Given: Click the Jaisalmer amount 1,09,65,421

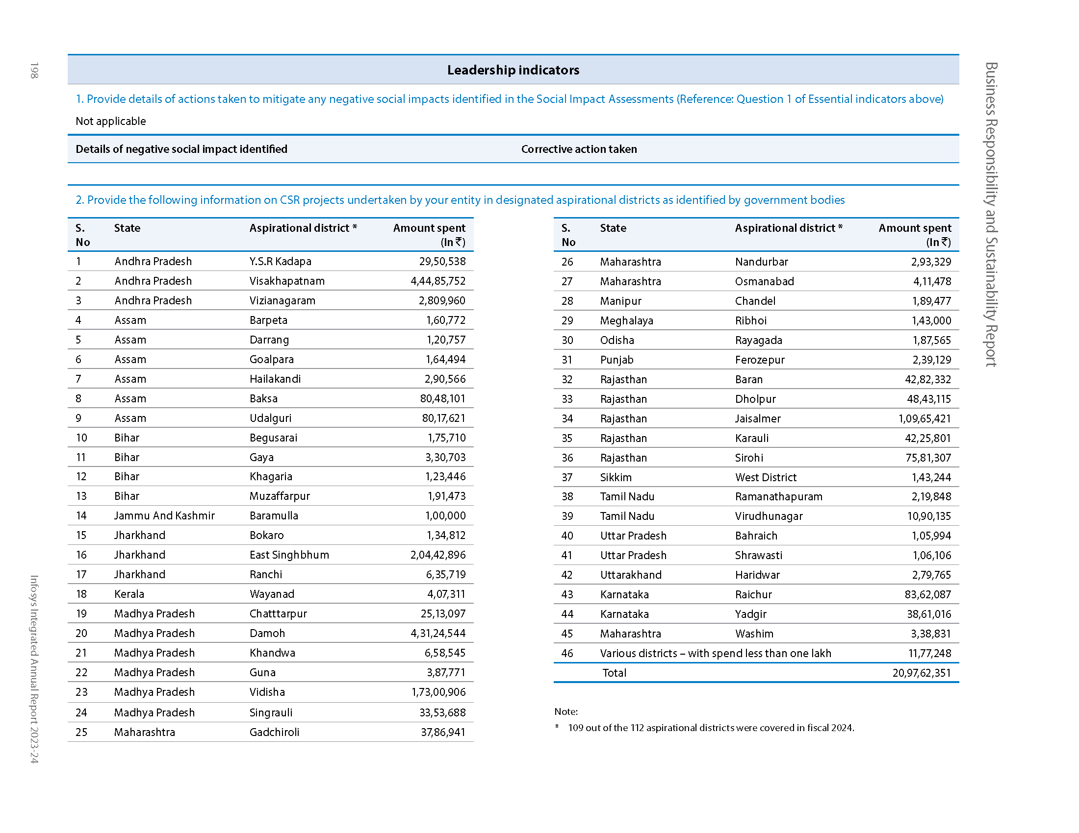Looking at the screenshot, I should tap(925, 419).
